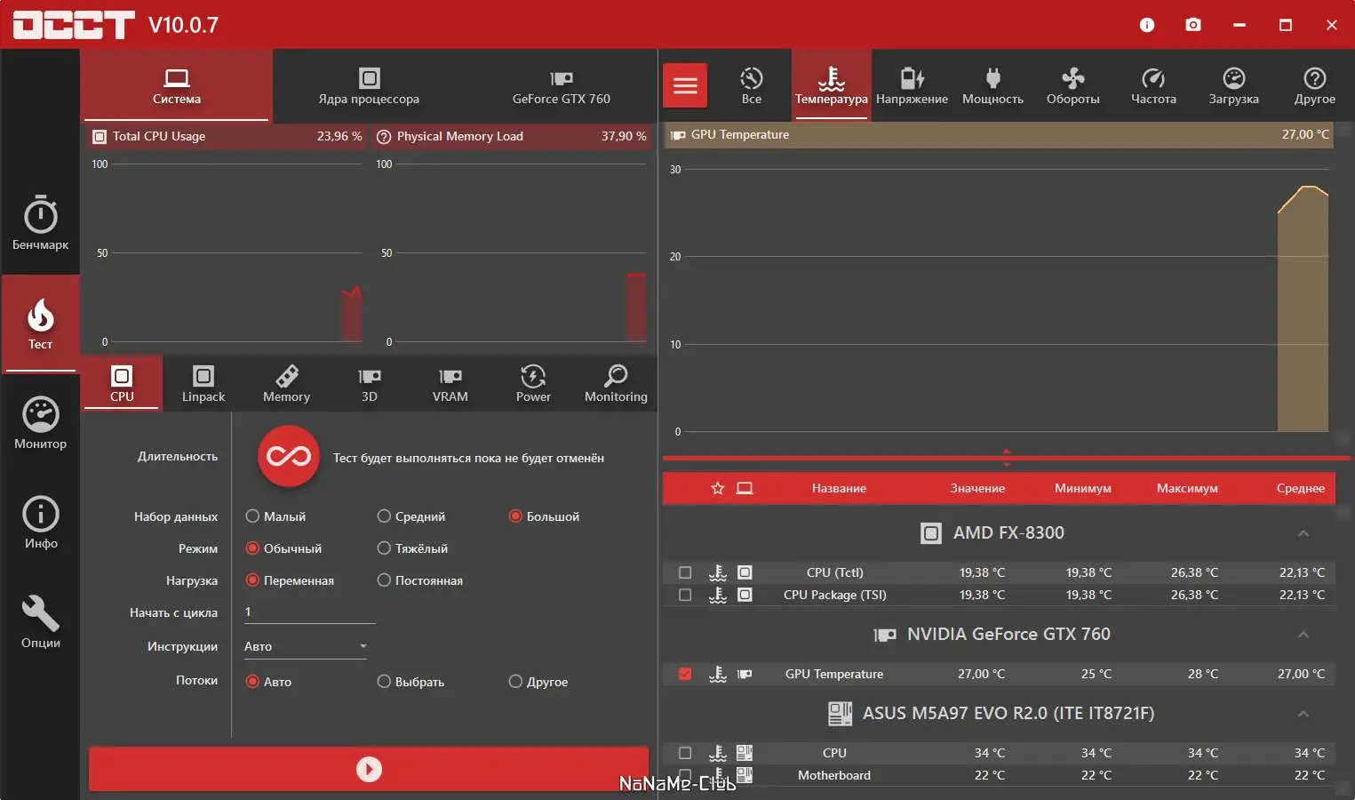This screenshot has width=1355, height=800.
Task: Click the Начать с цикла input field
Action: 309,612
